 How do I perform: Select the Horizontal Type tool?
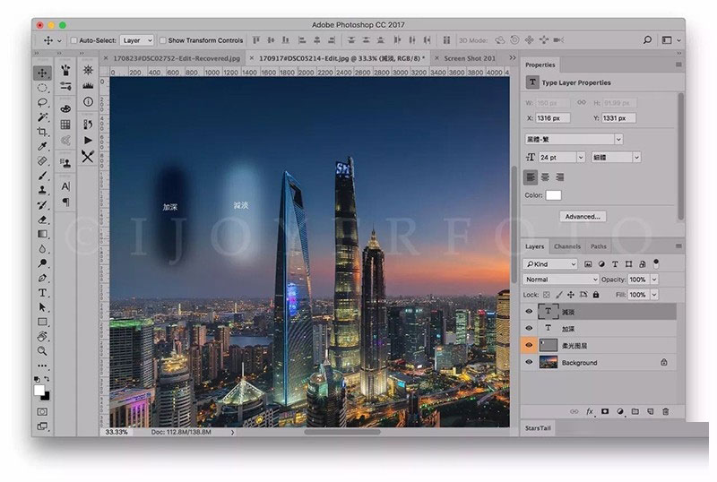point(42,293)
